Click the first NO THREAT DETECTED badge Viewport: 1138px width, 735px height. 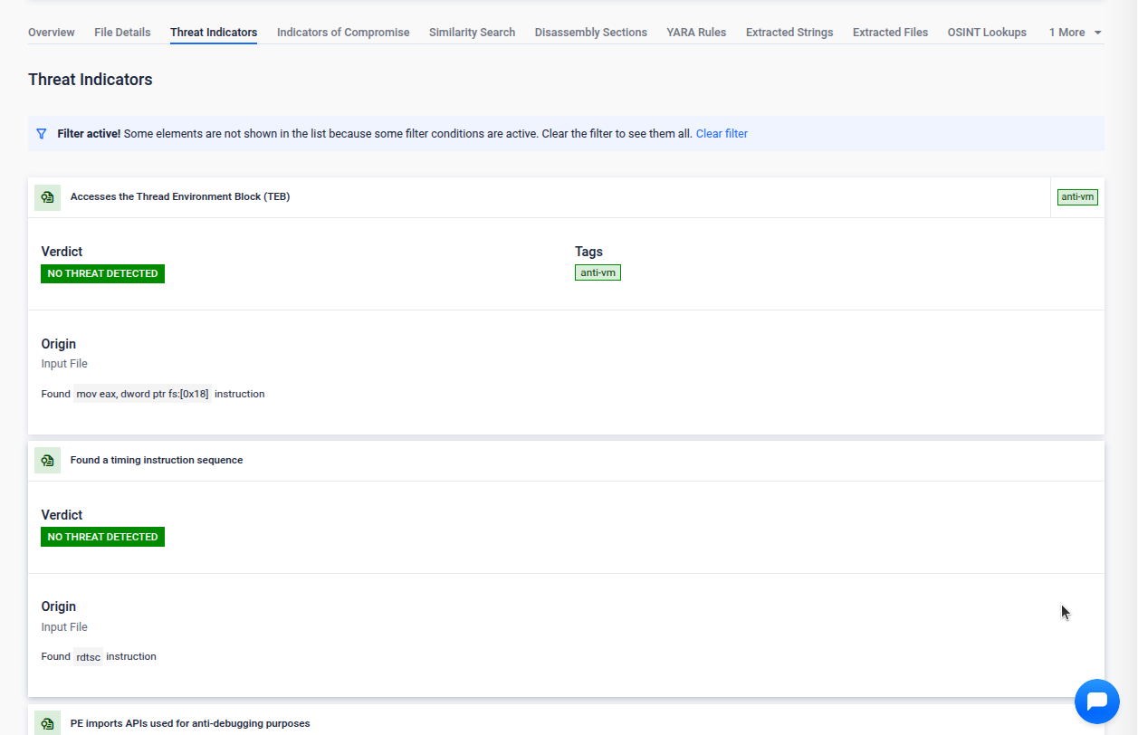pos(102,273)
